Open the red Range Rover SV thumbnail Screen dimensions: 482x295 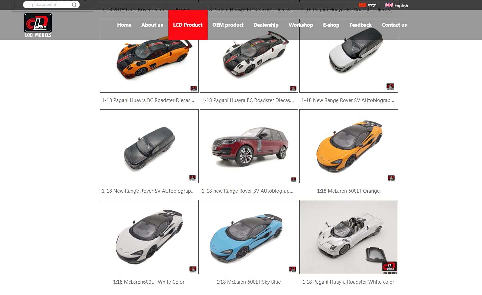pyautogui.click(x=249, y=147)
